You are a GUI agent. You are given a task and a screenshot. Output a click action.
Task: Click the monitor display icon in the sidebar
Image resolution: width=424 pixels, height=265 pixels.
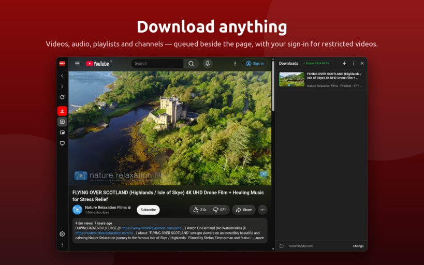pos(62,143)
